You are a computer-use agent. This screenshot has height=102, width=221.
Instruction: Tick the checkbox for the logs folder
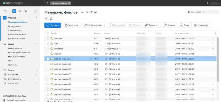(x=48, y=44)
